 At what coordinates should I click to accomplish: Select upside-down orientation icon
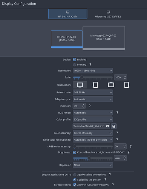tap(111, 85)
